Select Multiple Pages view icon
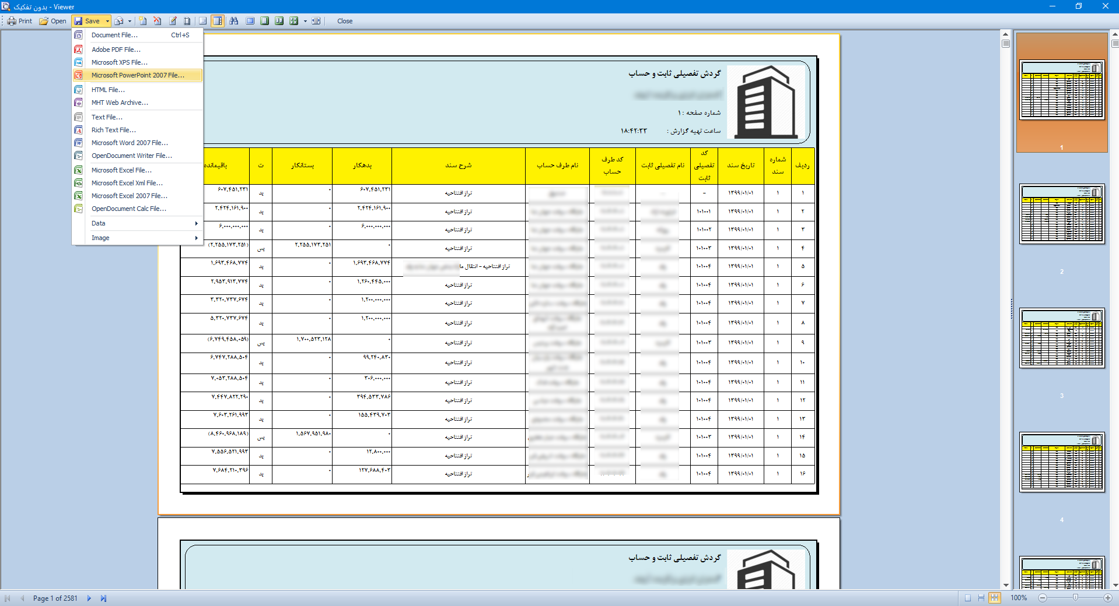The height and width of the screenshot is (606, 1119). (294, 21)
